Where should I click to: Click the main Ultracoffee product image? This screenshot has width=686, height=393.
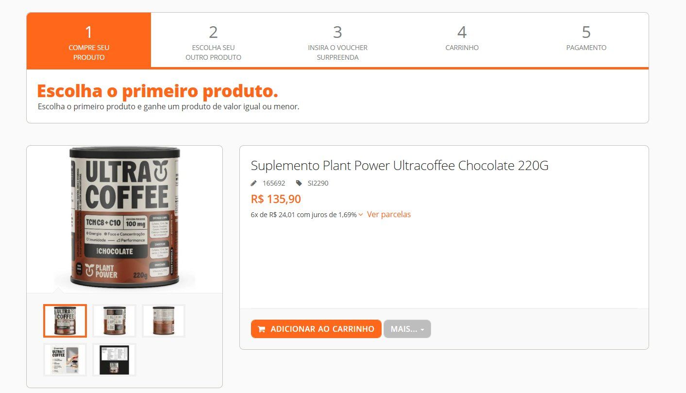[125, 217]
